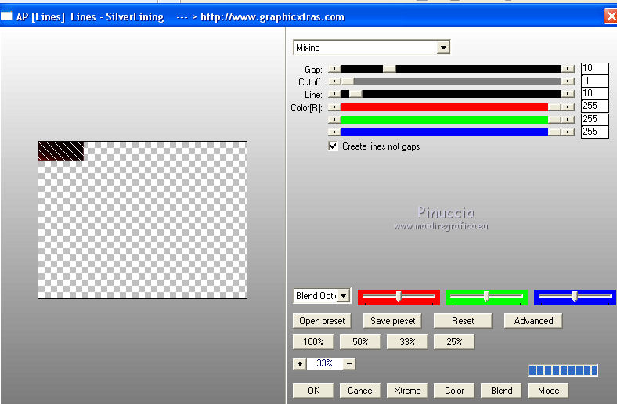Set preview zoom to 25%
This screenshot has height=404, width=617.
(x=454, y=342)
